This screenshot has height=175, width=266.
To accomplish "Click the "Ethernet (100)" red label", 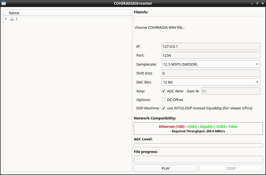I will [172, 126].
